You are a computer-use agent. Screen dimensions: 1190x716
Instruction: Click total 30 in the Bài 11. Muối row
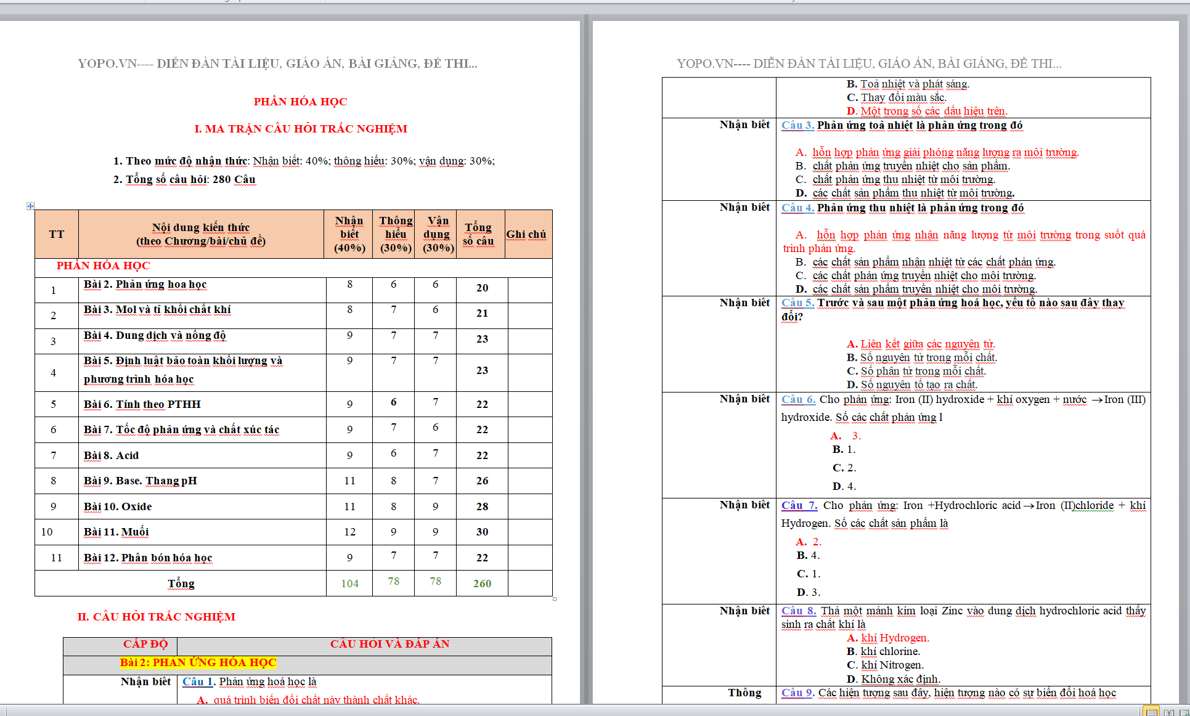click(x=482, y=532)
